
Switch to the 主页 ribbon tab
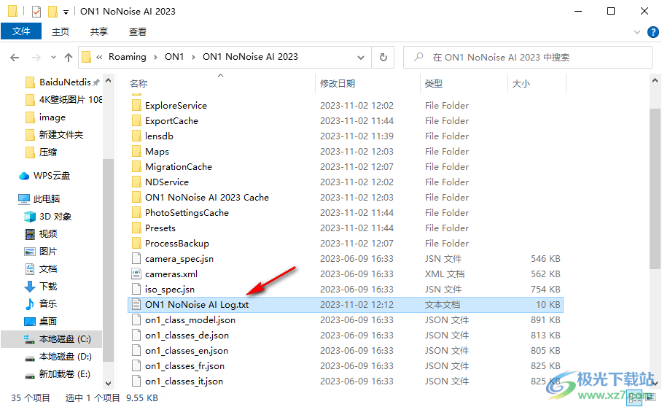[61, 31]
